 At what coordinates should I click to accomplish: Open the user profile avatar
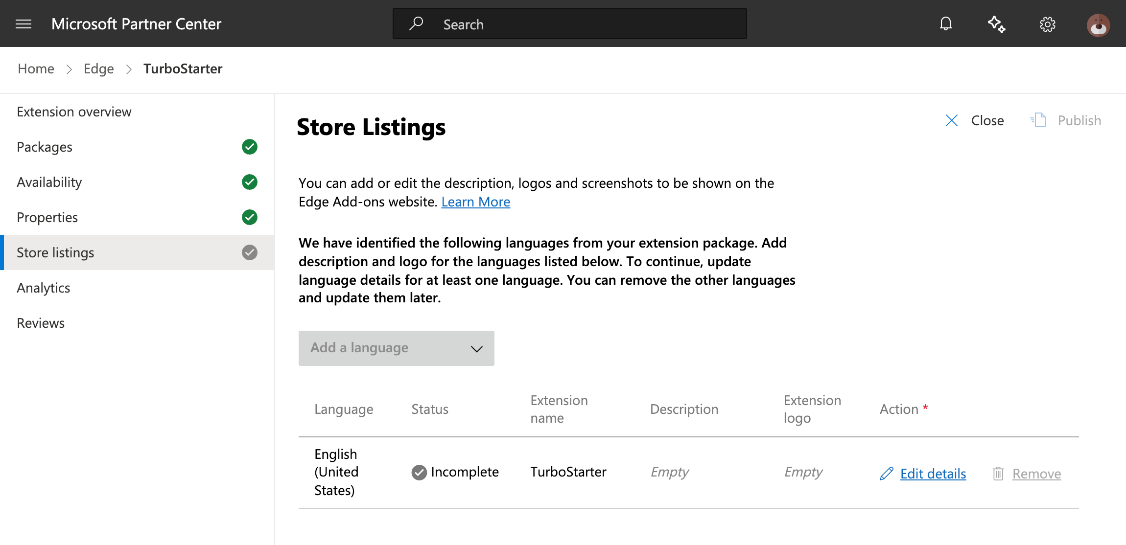coord(1098,25)
